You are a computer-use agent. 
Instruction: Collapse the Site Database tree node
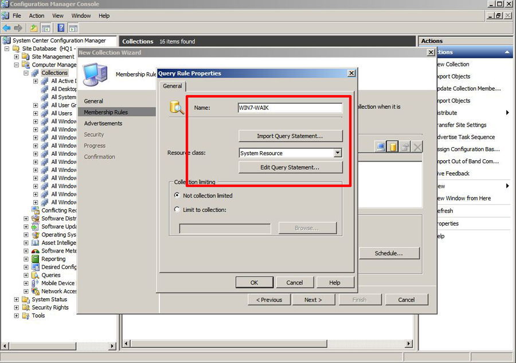pyautogui.click(x=6, y=49)
